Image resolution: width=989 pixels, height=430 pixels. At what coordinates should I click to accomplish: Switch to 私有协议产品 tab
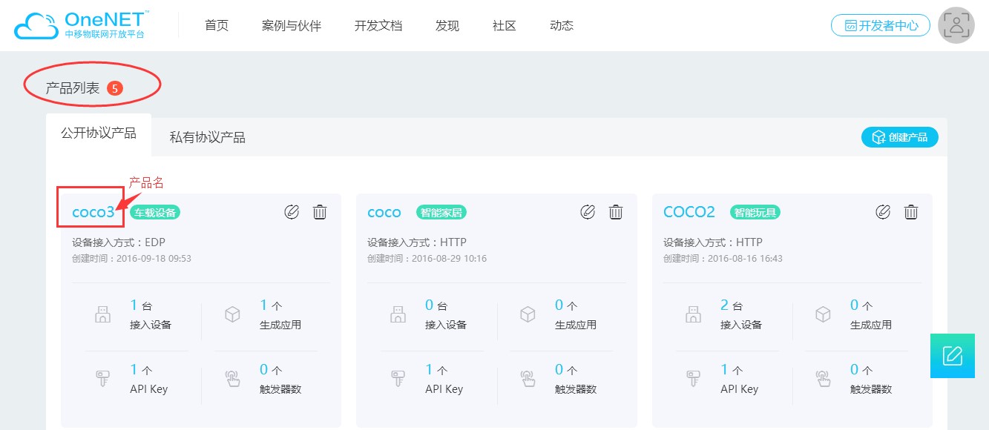pyautogui.click(x=207, y=137)
